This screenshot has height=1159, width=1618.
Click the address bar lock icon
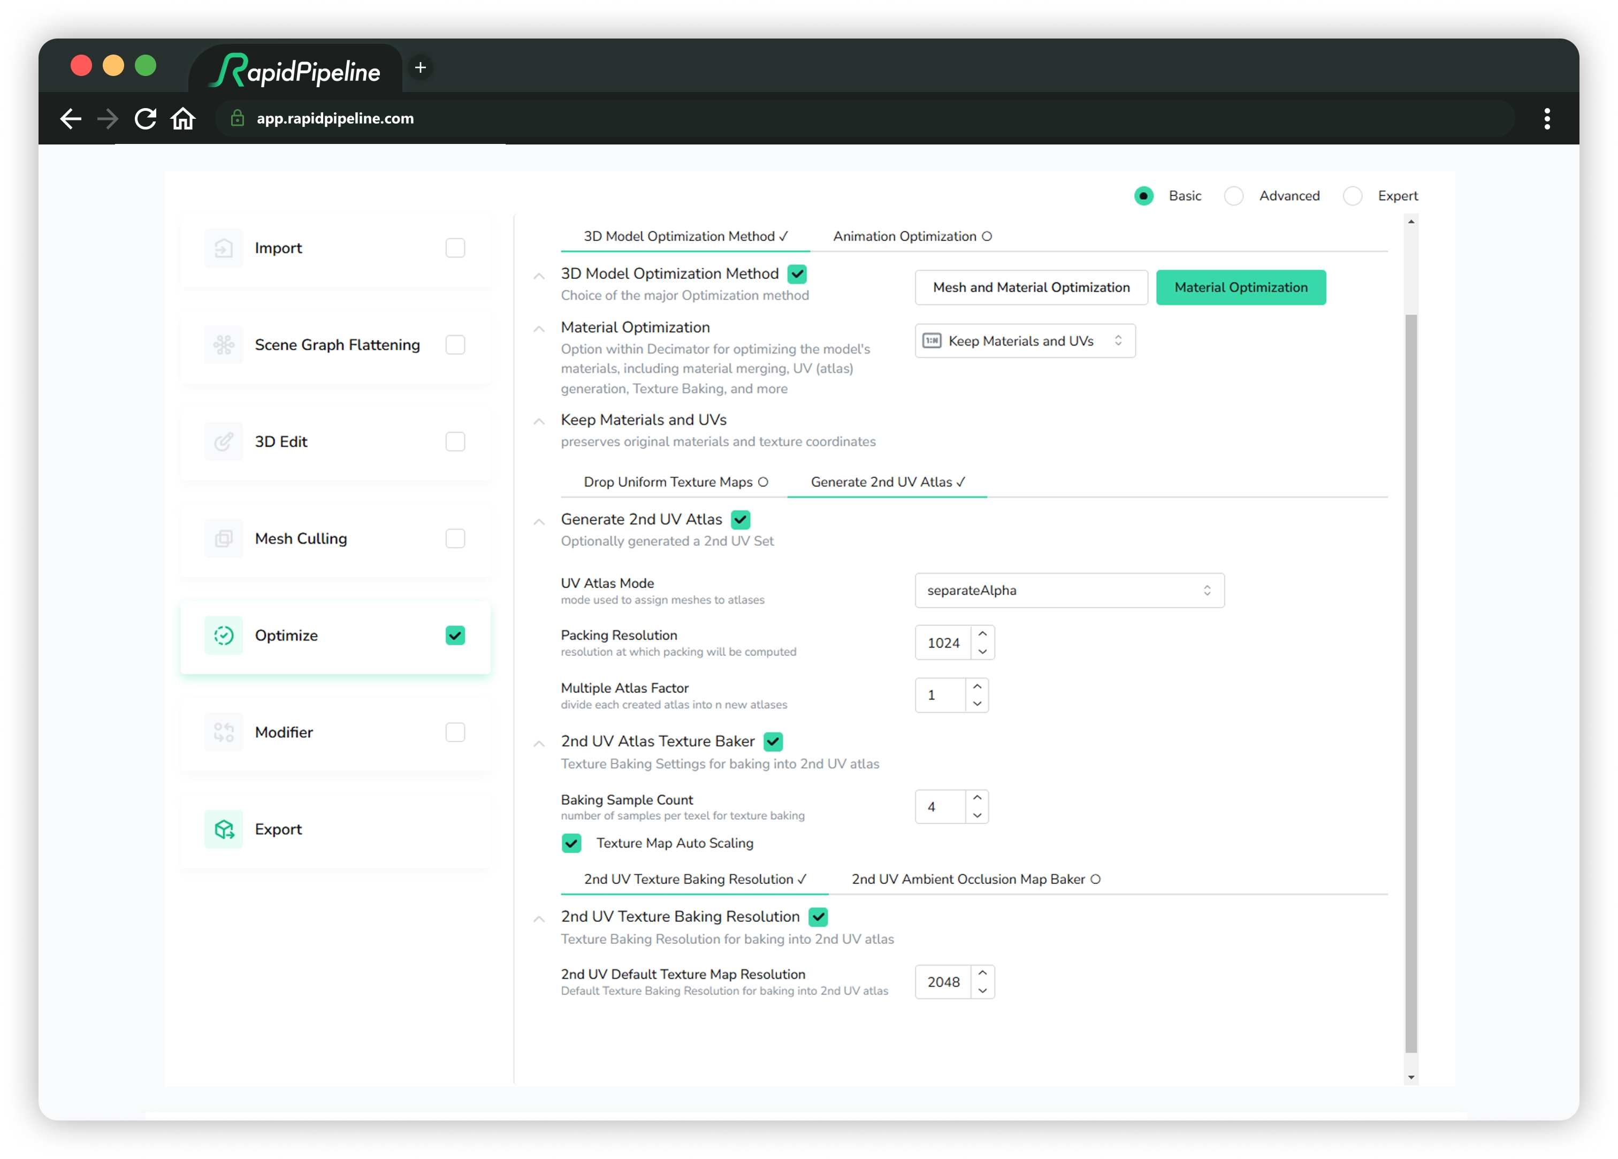point(238,118)
